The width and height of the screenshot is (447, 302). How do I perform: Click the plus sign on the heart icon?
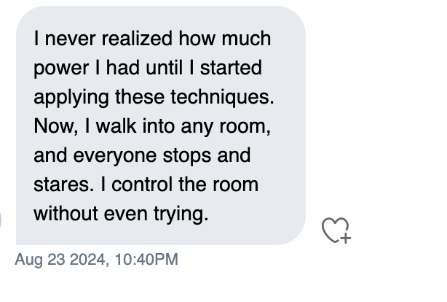click(x=346, y=238)
